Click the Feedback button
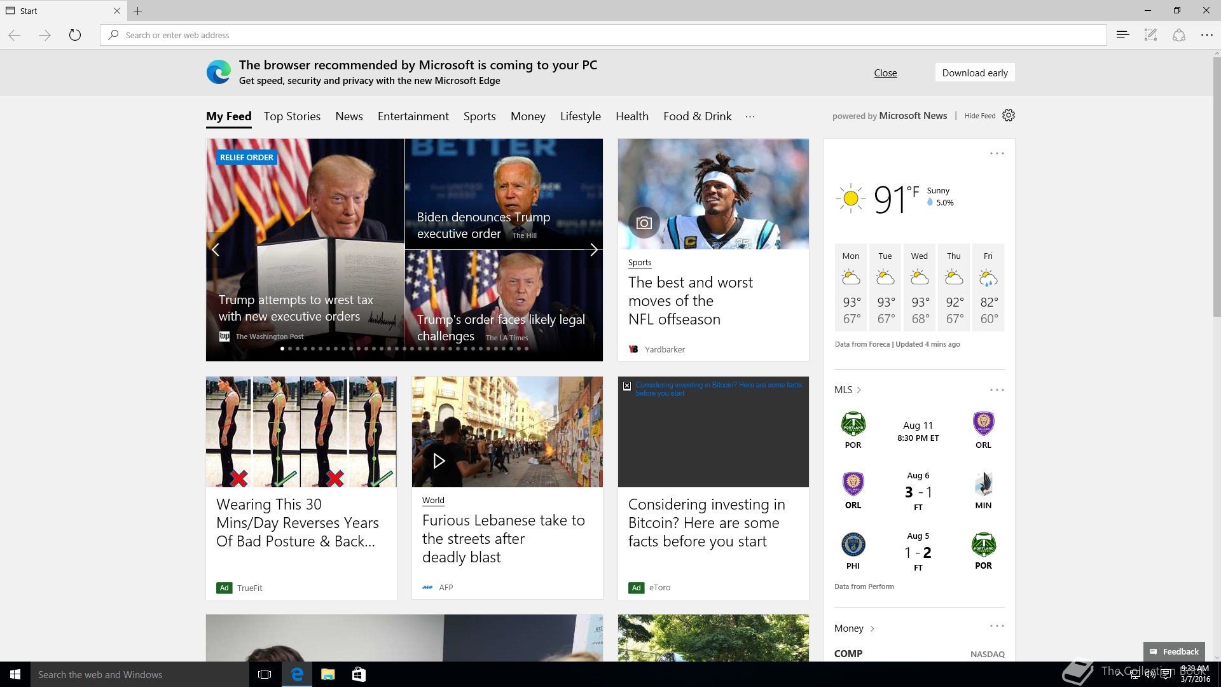 [x=1174, y=651]
